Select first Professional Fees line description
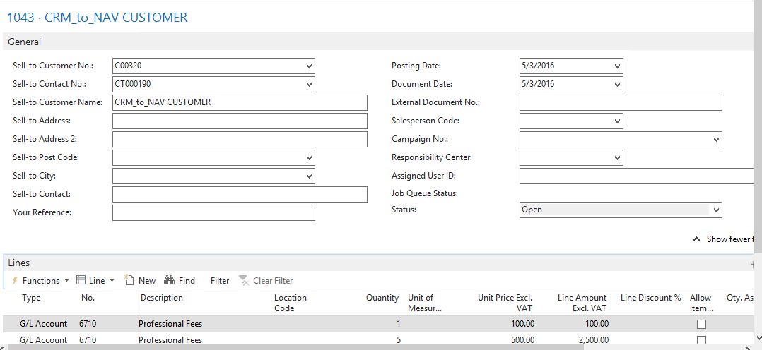The image size is (762, 350). [170, 325]
